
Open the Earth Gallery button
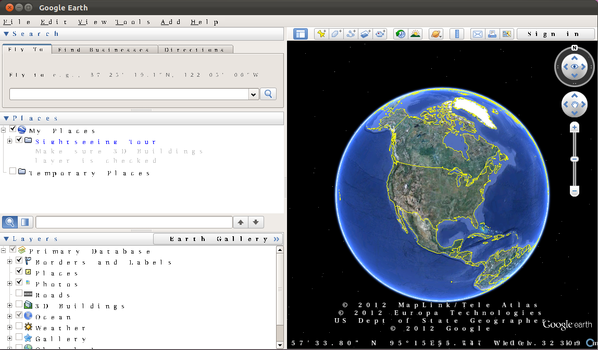(218, 239)
